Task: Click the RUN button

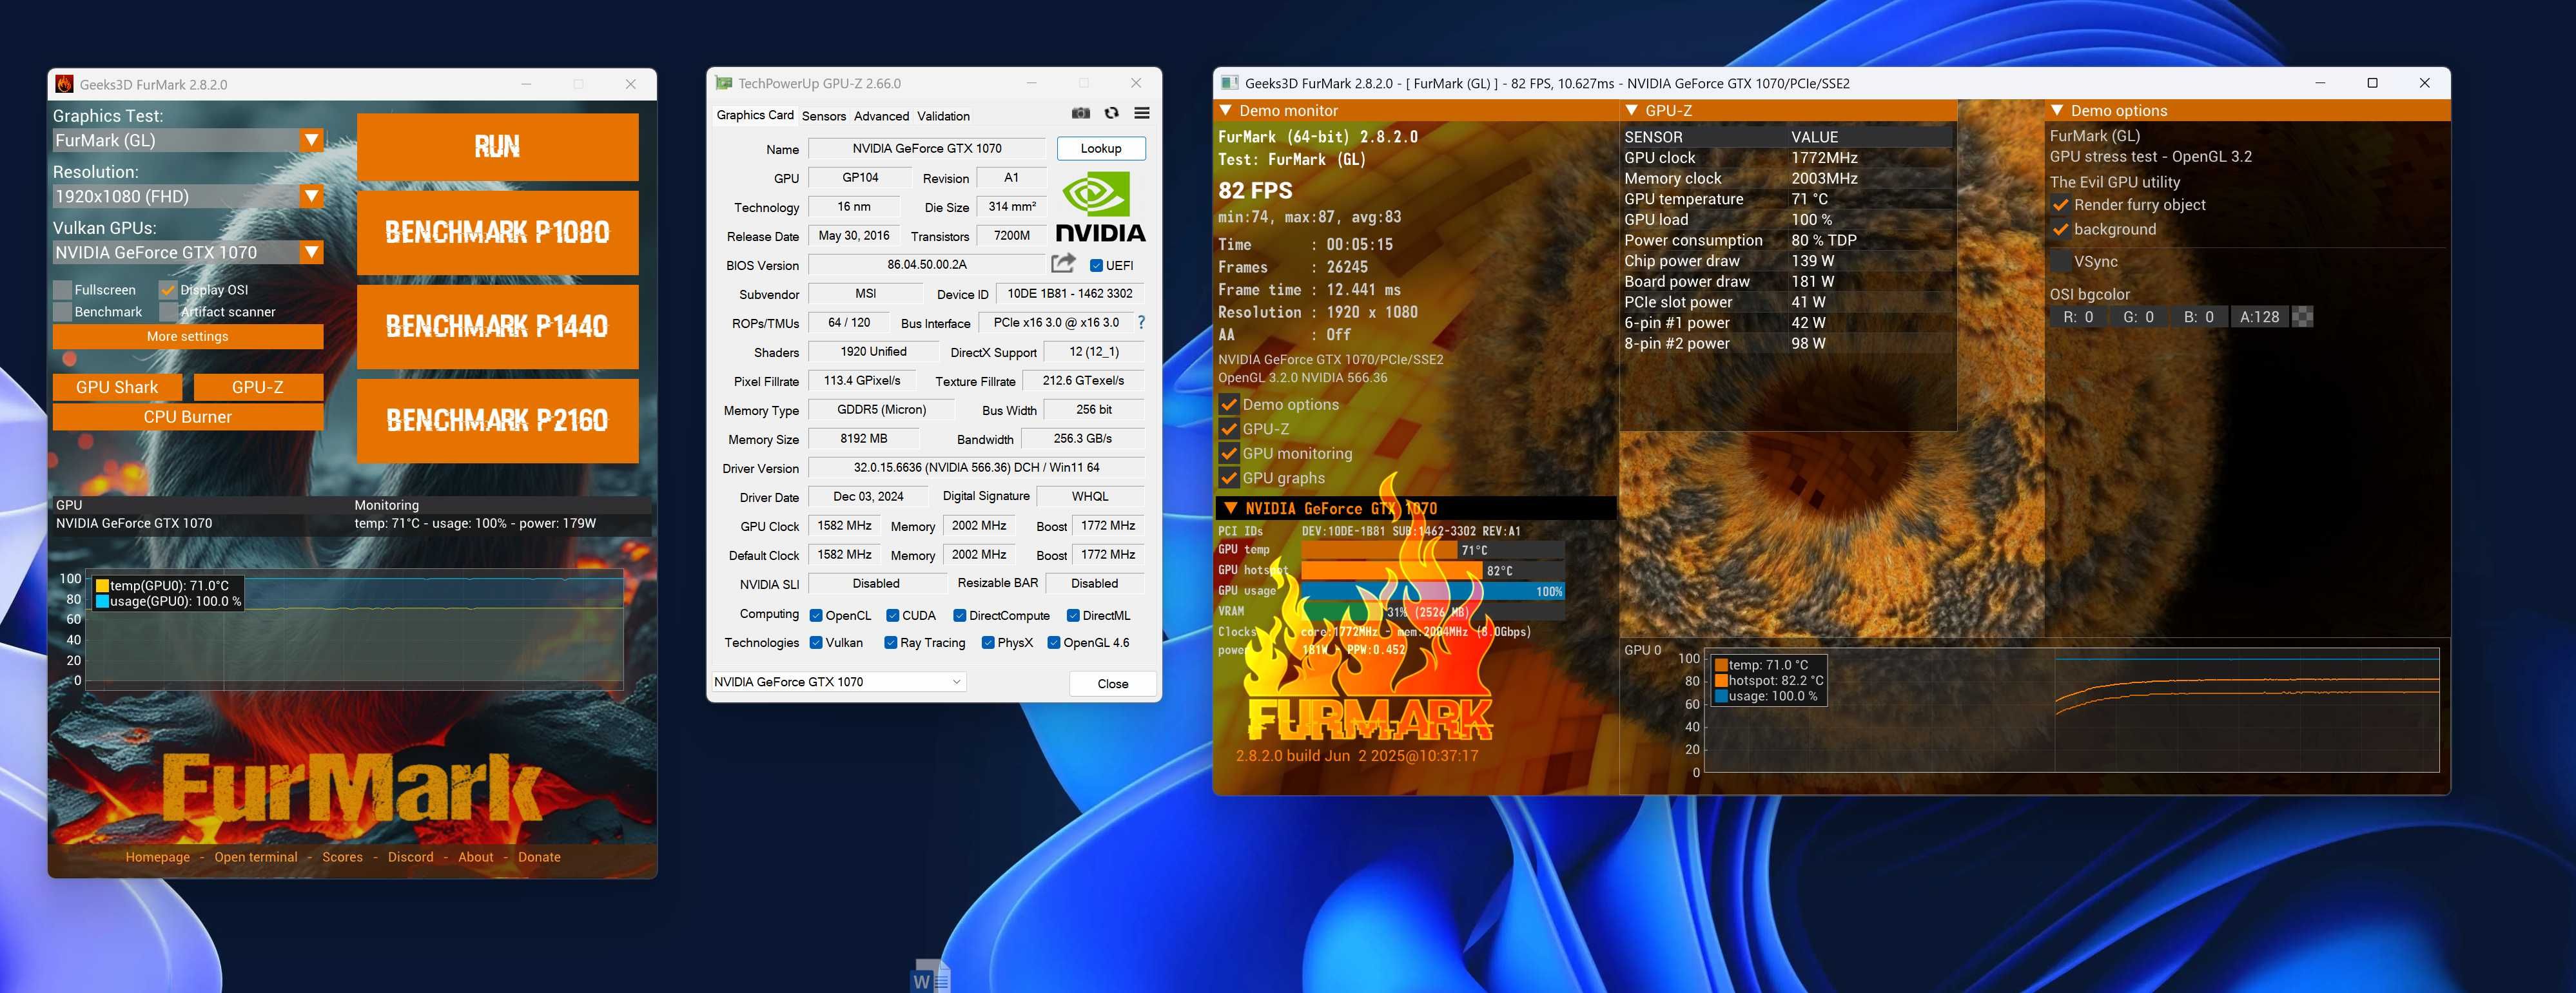Action: tap(497, 147)
